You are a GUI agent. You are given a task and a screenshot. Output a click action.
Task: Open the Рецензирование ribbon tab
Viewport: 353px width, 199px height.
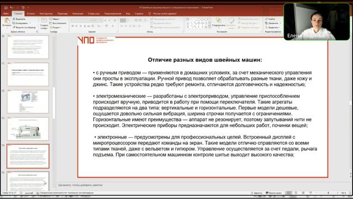coord(113,13)
